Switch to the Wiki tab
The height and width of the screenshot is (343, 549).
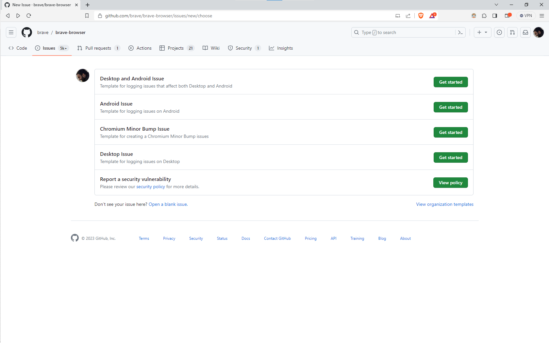(211, 48)
